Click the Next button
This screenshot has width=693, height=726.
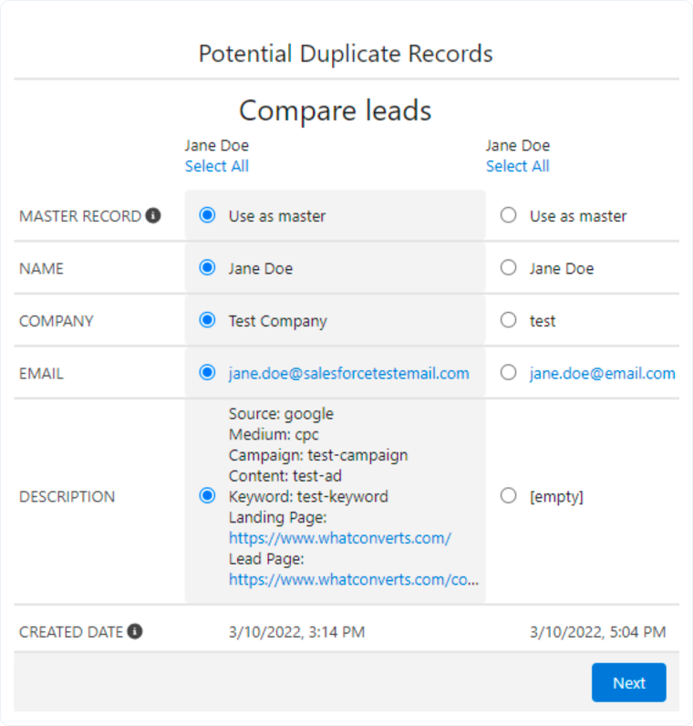[628, 682]
